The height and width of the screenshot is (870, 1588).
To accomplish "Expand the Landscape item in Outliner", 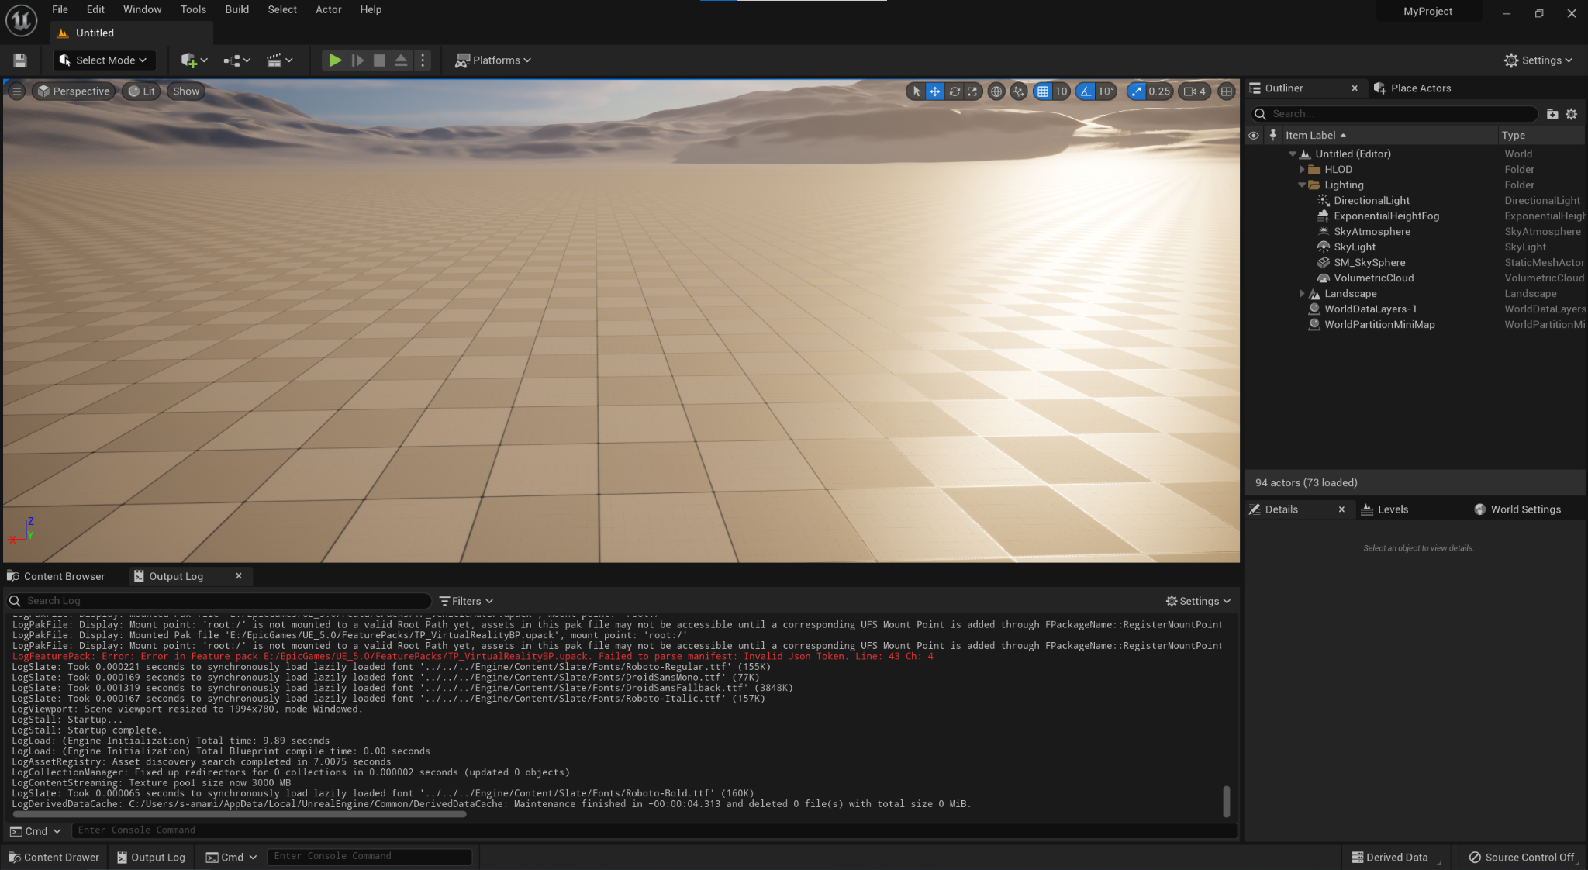I will tap(1302, 293).
